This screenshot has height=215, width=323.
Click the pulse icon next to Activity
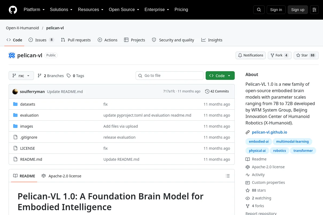[248, 175]
